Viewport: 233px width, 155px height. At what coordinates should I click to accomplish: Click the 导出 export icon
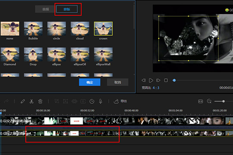point(116,101)
